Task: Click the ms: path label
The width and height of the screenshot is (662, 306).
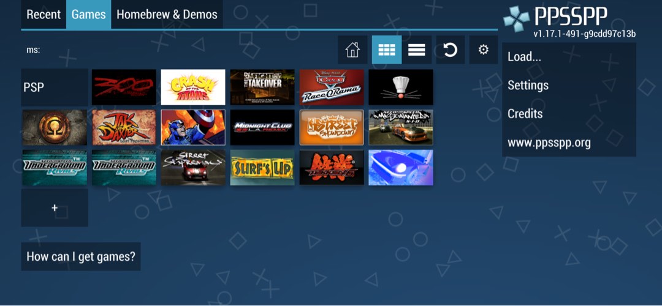Action: point(33,50)
